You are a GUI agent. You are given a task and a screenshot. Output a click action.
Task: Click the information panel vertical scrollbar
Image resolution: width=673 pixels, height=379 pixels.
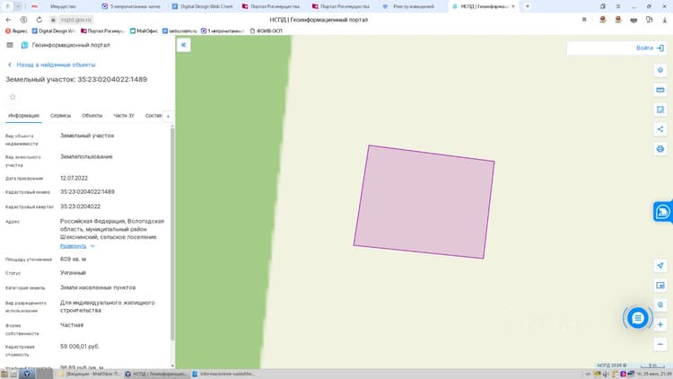coord(172,234)
